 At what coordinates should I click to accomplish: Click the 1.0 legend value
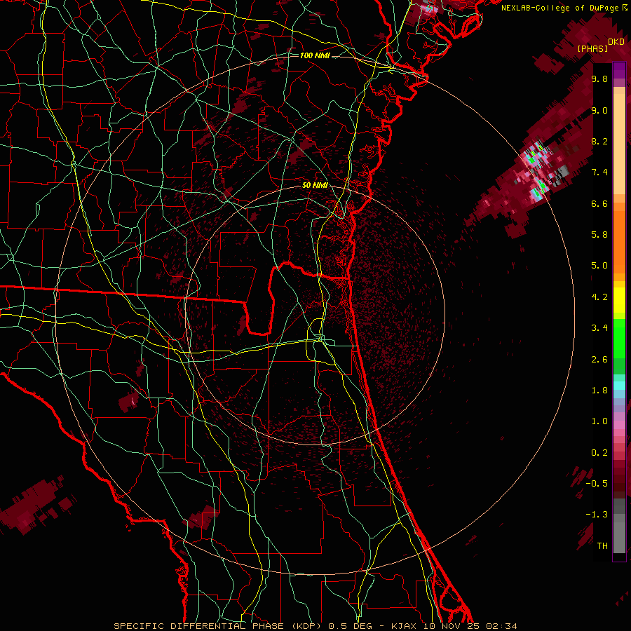599,421
